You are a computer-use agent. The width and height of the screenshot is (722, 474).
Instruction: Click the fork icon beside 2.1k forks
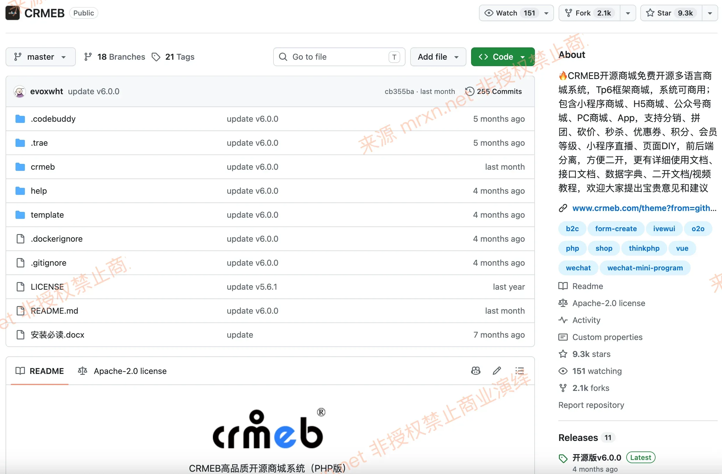563,388
